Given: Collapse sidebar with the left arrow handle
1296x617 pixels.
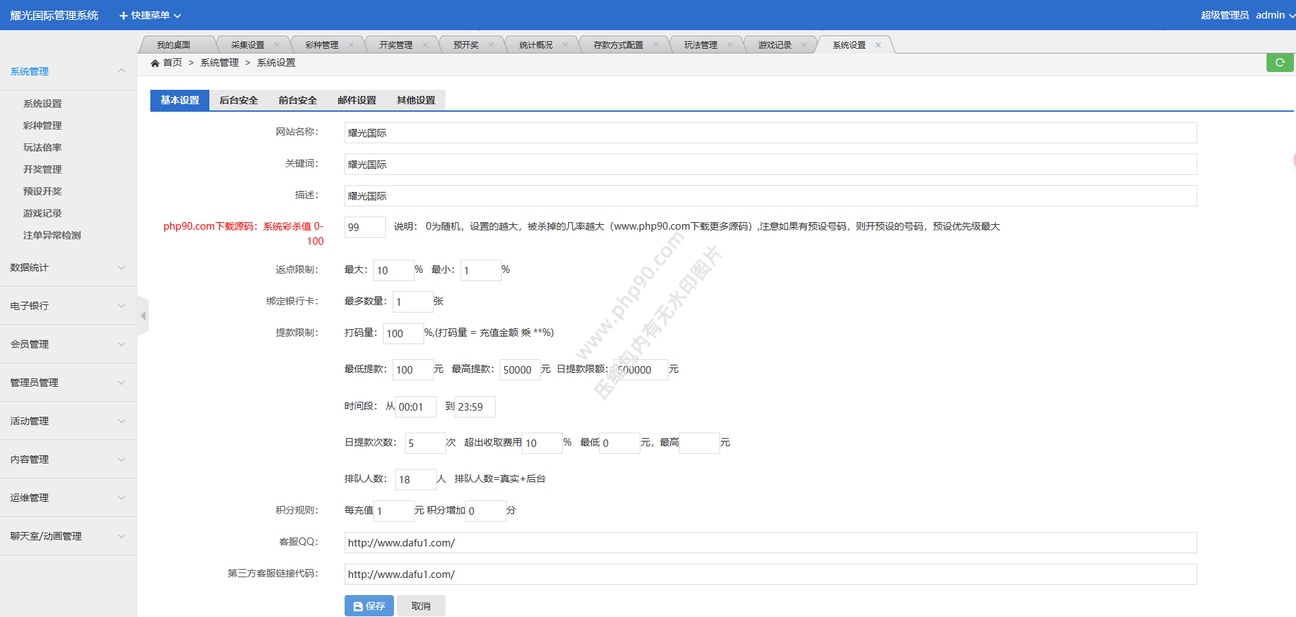Looking at the screenshot, I should [143, 316].
